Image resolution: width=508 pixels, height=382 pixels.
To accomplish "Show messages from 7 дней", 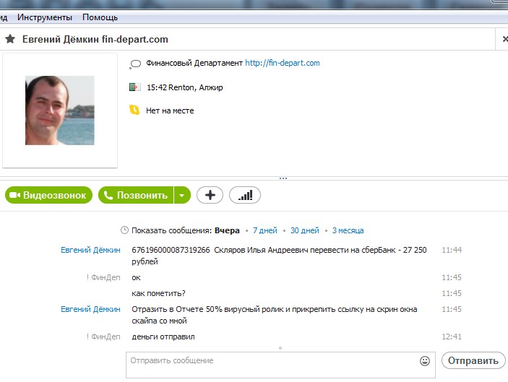I will [x=265, y=230].
